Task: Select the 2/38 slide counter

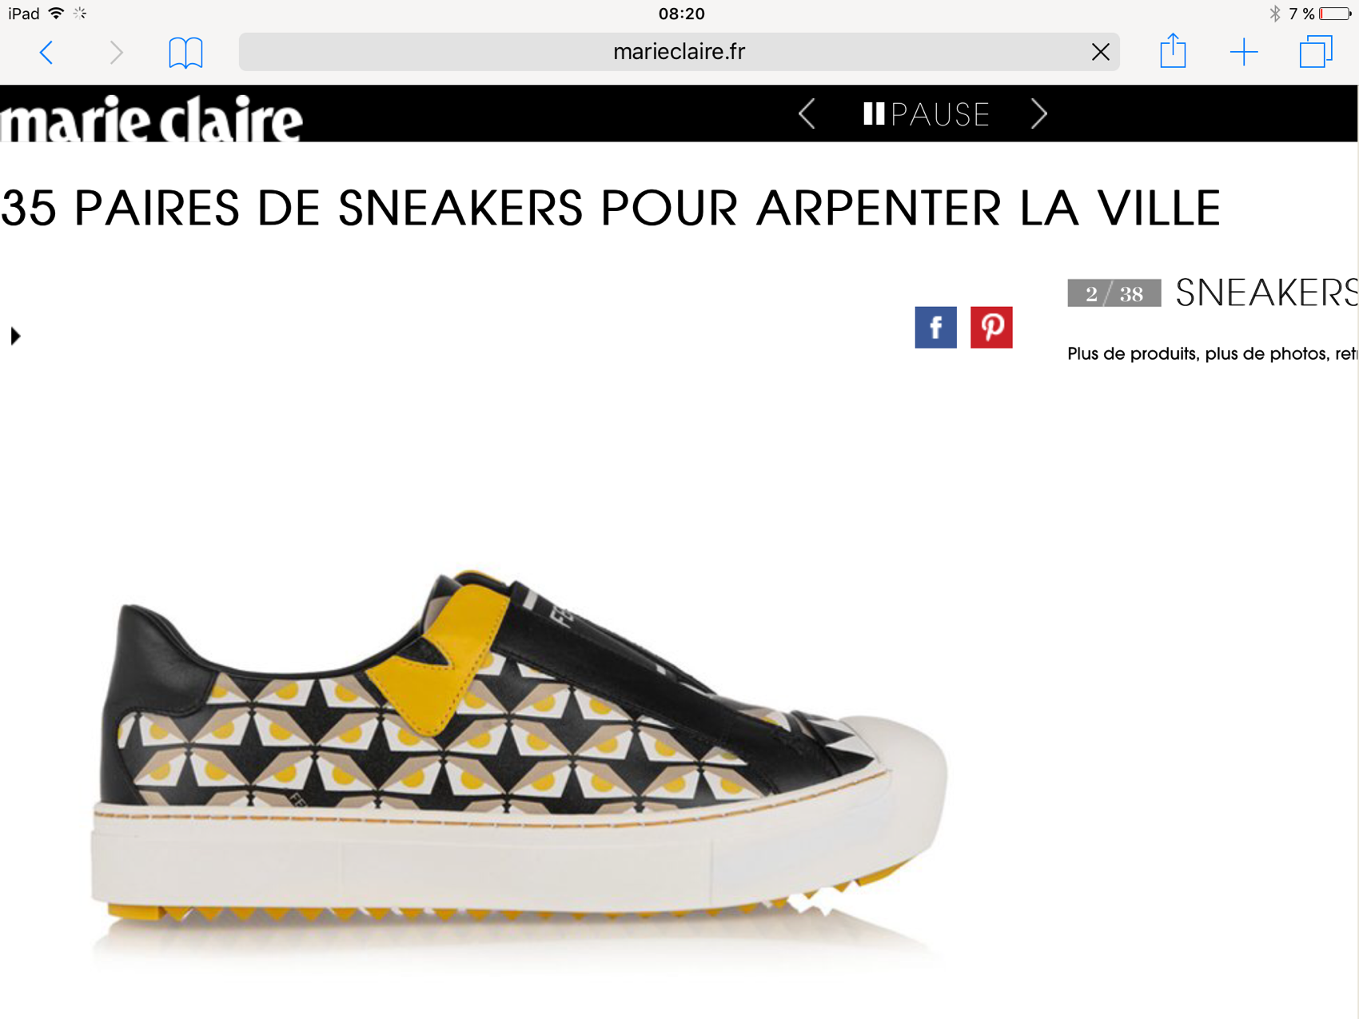Action: (x=1114, y=293)
